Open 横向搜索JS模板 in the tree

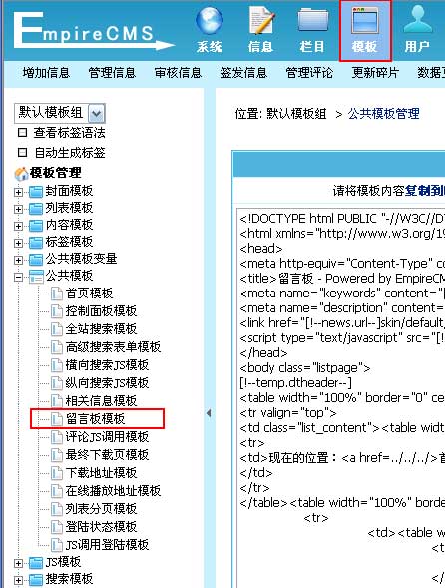point(107,365)
